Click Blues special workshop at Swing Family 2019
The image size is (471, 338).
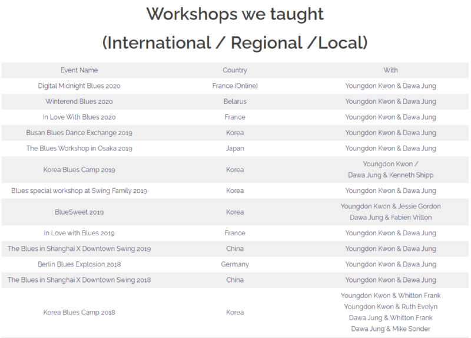point(79,191)
